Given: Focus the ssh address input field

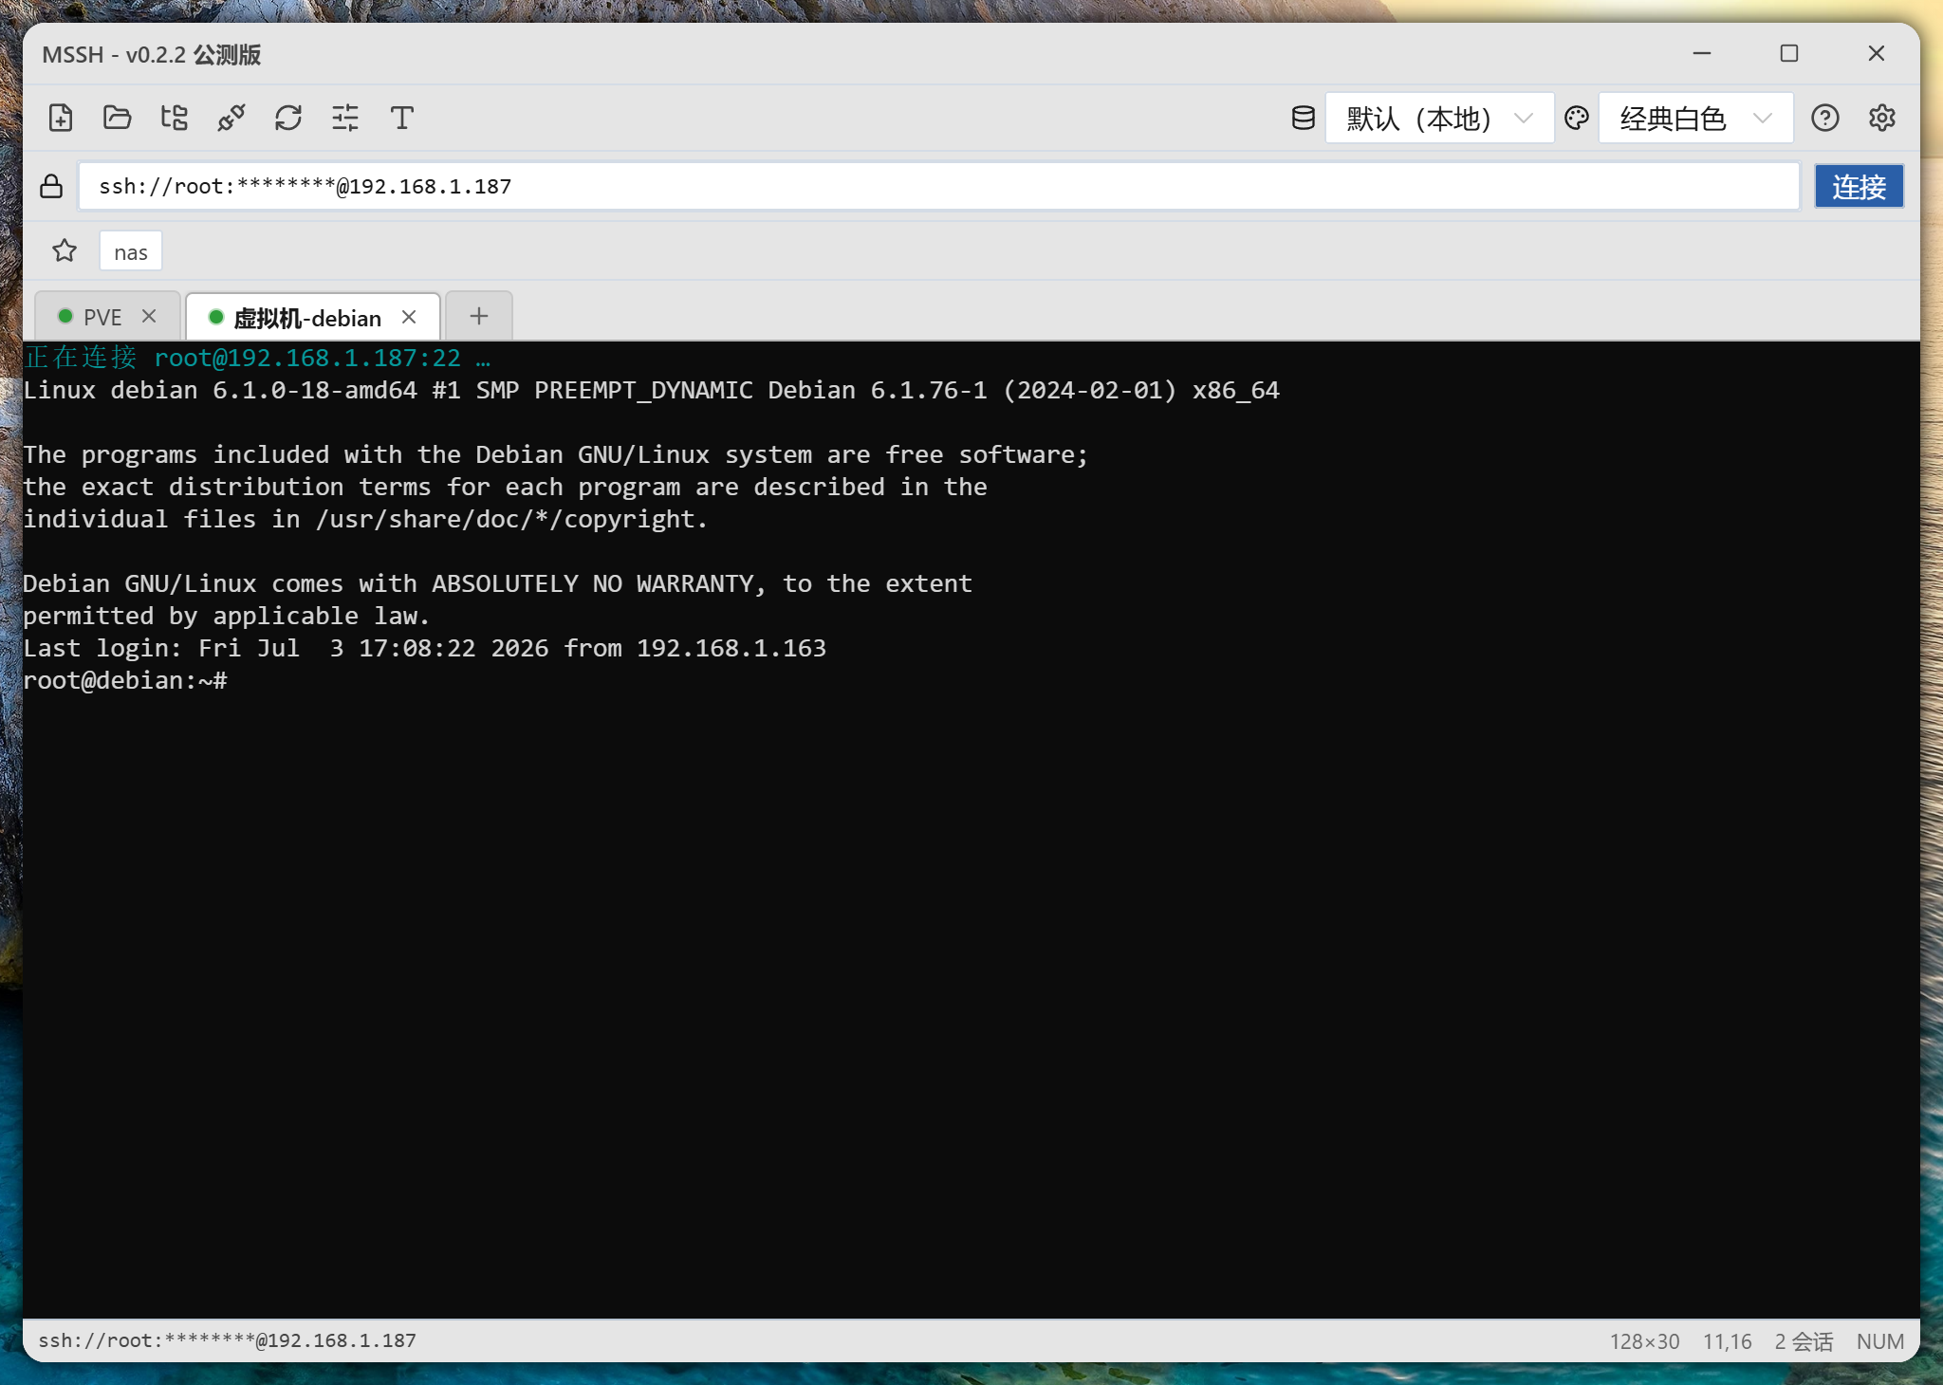Looking at the screenshot, I should (939, 186).
